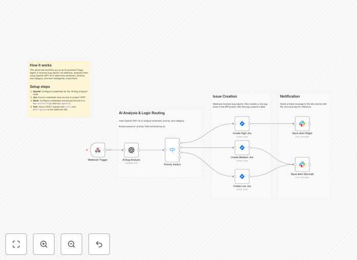Click the 'Webhook Trigger' label
This screenshot has height=260, width=357.
[98, 160]
